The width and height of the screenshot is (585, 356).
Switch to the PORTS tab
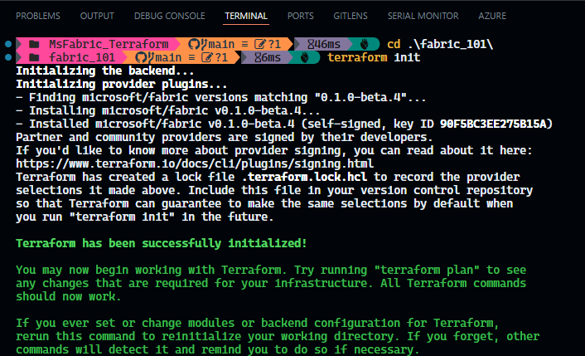(300, 16)
